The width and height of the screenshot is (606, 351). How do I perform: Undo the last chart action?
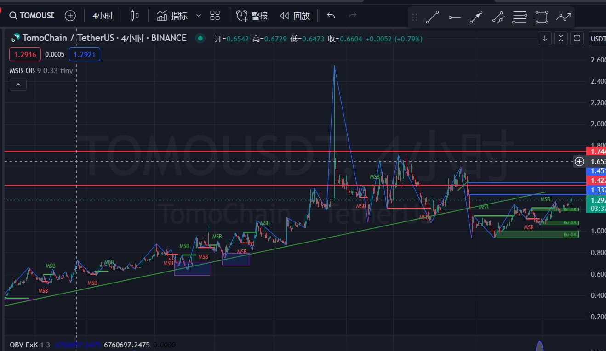pos(331,16)
